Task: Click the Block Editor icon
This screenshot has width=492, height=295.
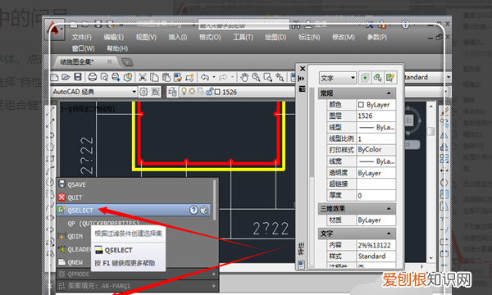Action: [x=189, y=77]
